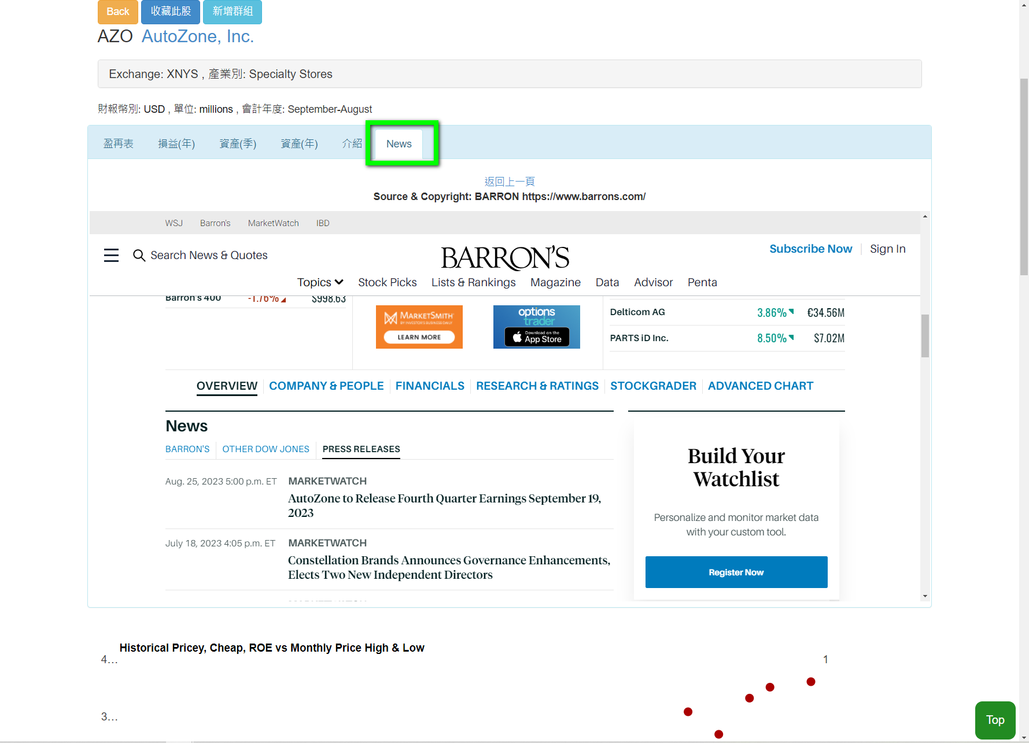Select the PRESS RELEASES news tab
The width and height of the screenshot is (1029, 743).
[x=361, y=449]
